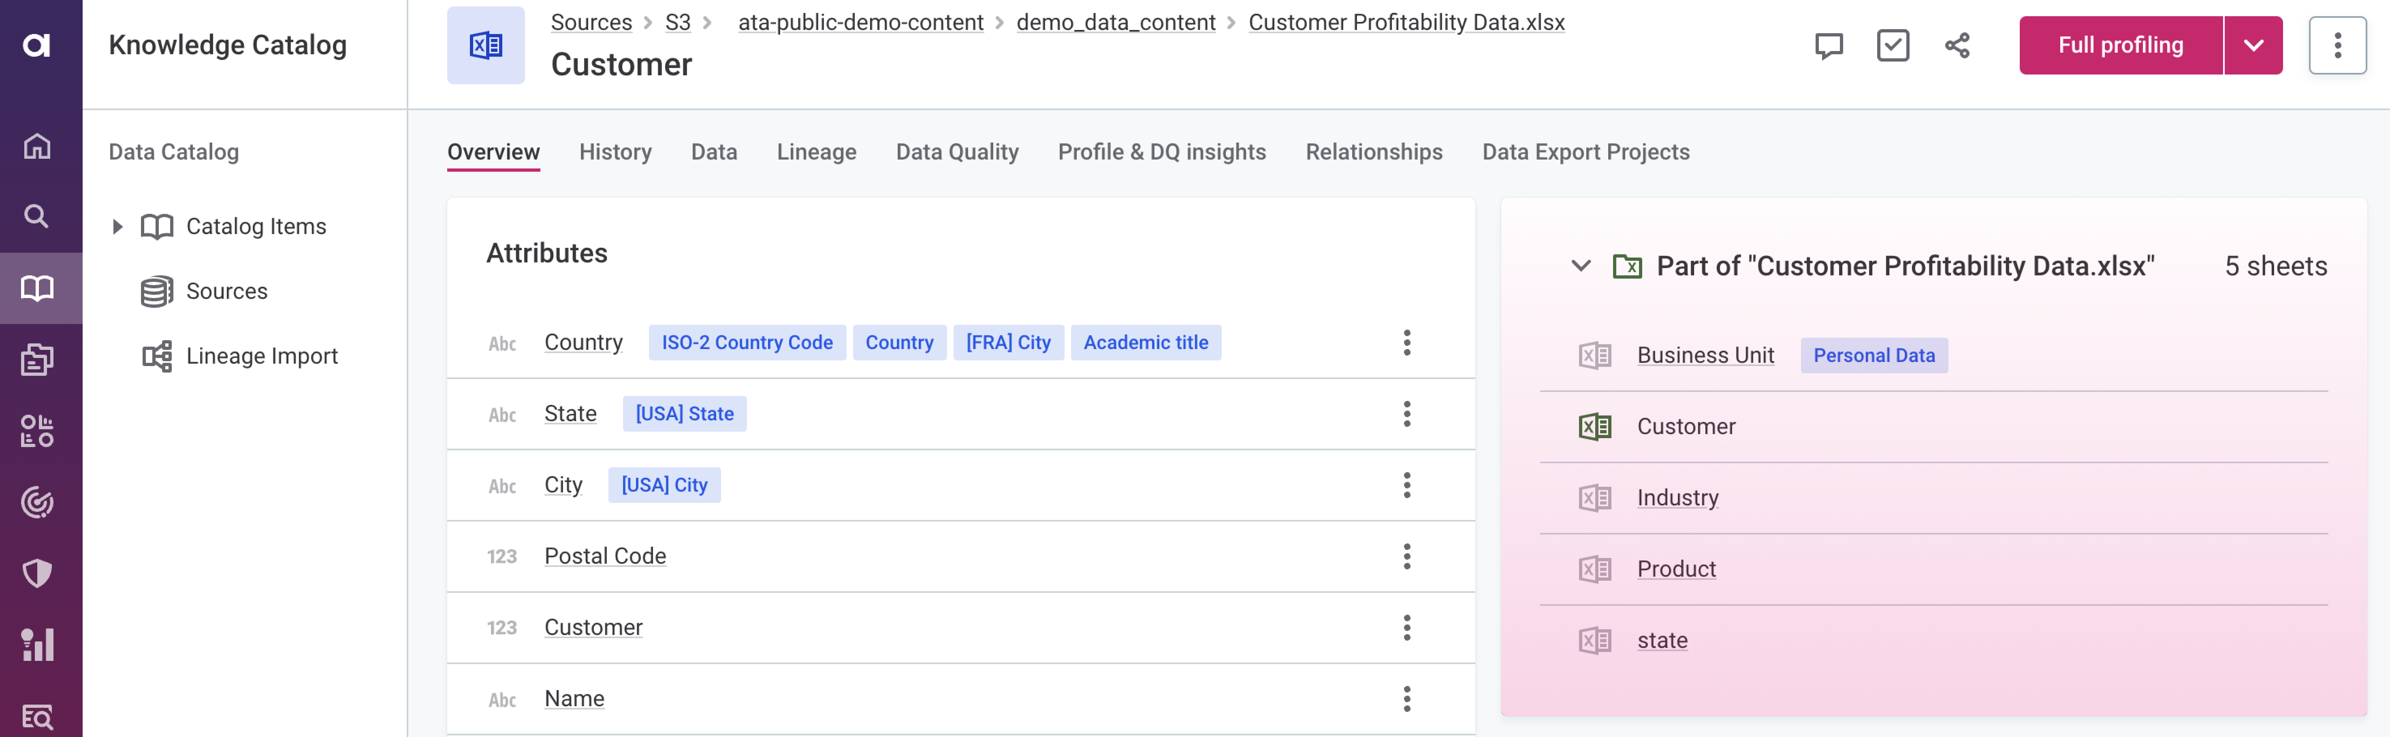Open the Postal Code attribute link
The image size is (2390, 737).
(x=605, y=556)
